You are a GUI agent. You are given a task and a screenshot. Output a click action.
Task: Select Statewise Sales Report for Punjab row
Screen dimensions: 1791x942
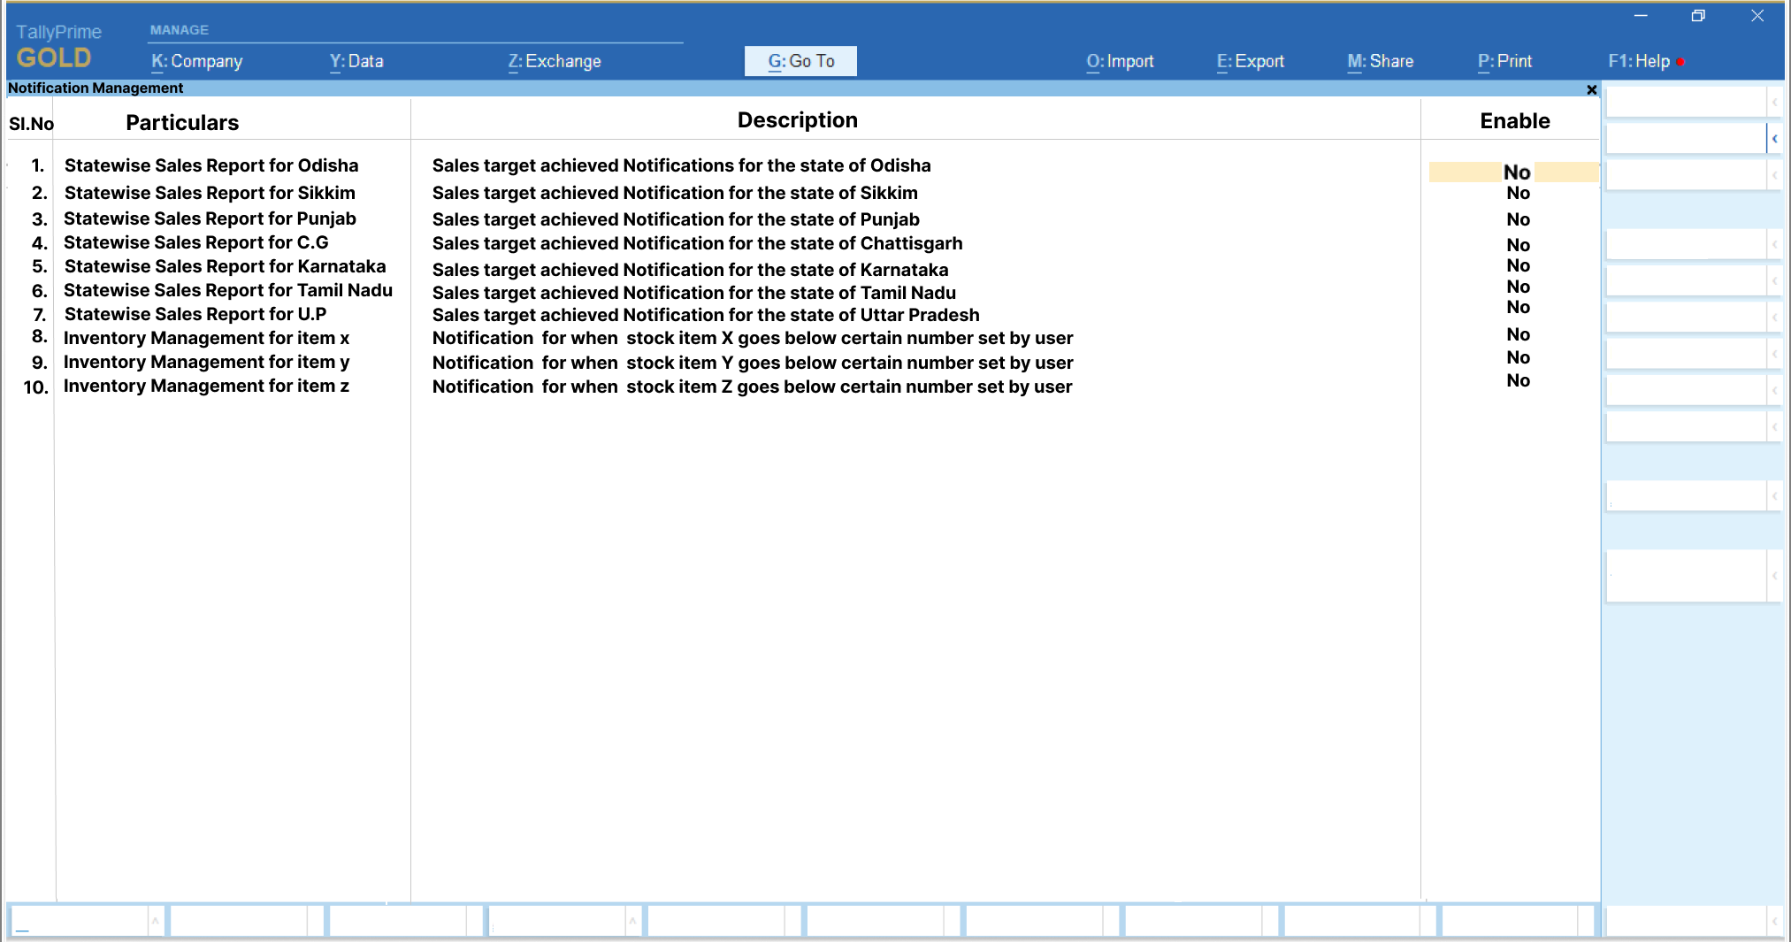pos(210,218)
